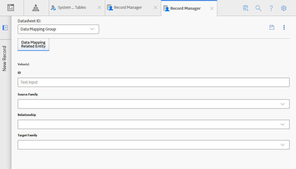The width and height of the screenshot is (296, 169).
Task: Open the asset hierarchy pyramid icon
Action: tap(36, 8)
